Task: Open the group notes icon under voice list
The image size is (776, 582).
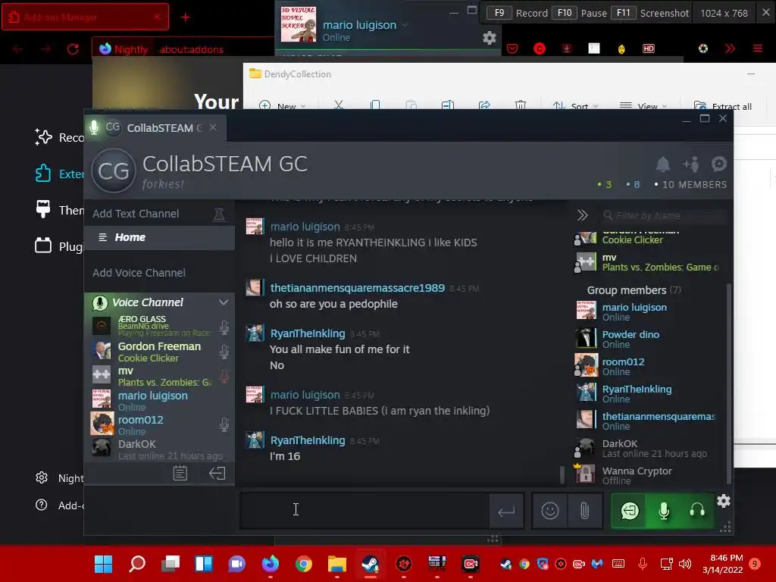Action: click(180, 473)
